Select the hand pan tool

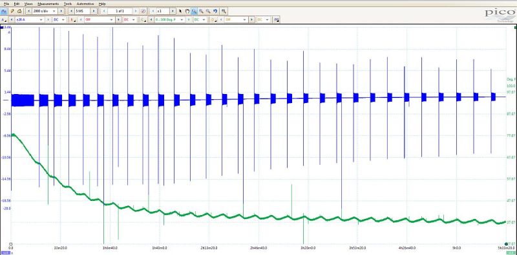click(187, 11)
